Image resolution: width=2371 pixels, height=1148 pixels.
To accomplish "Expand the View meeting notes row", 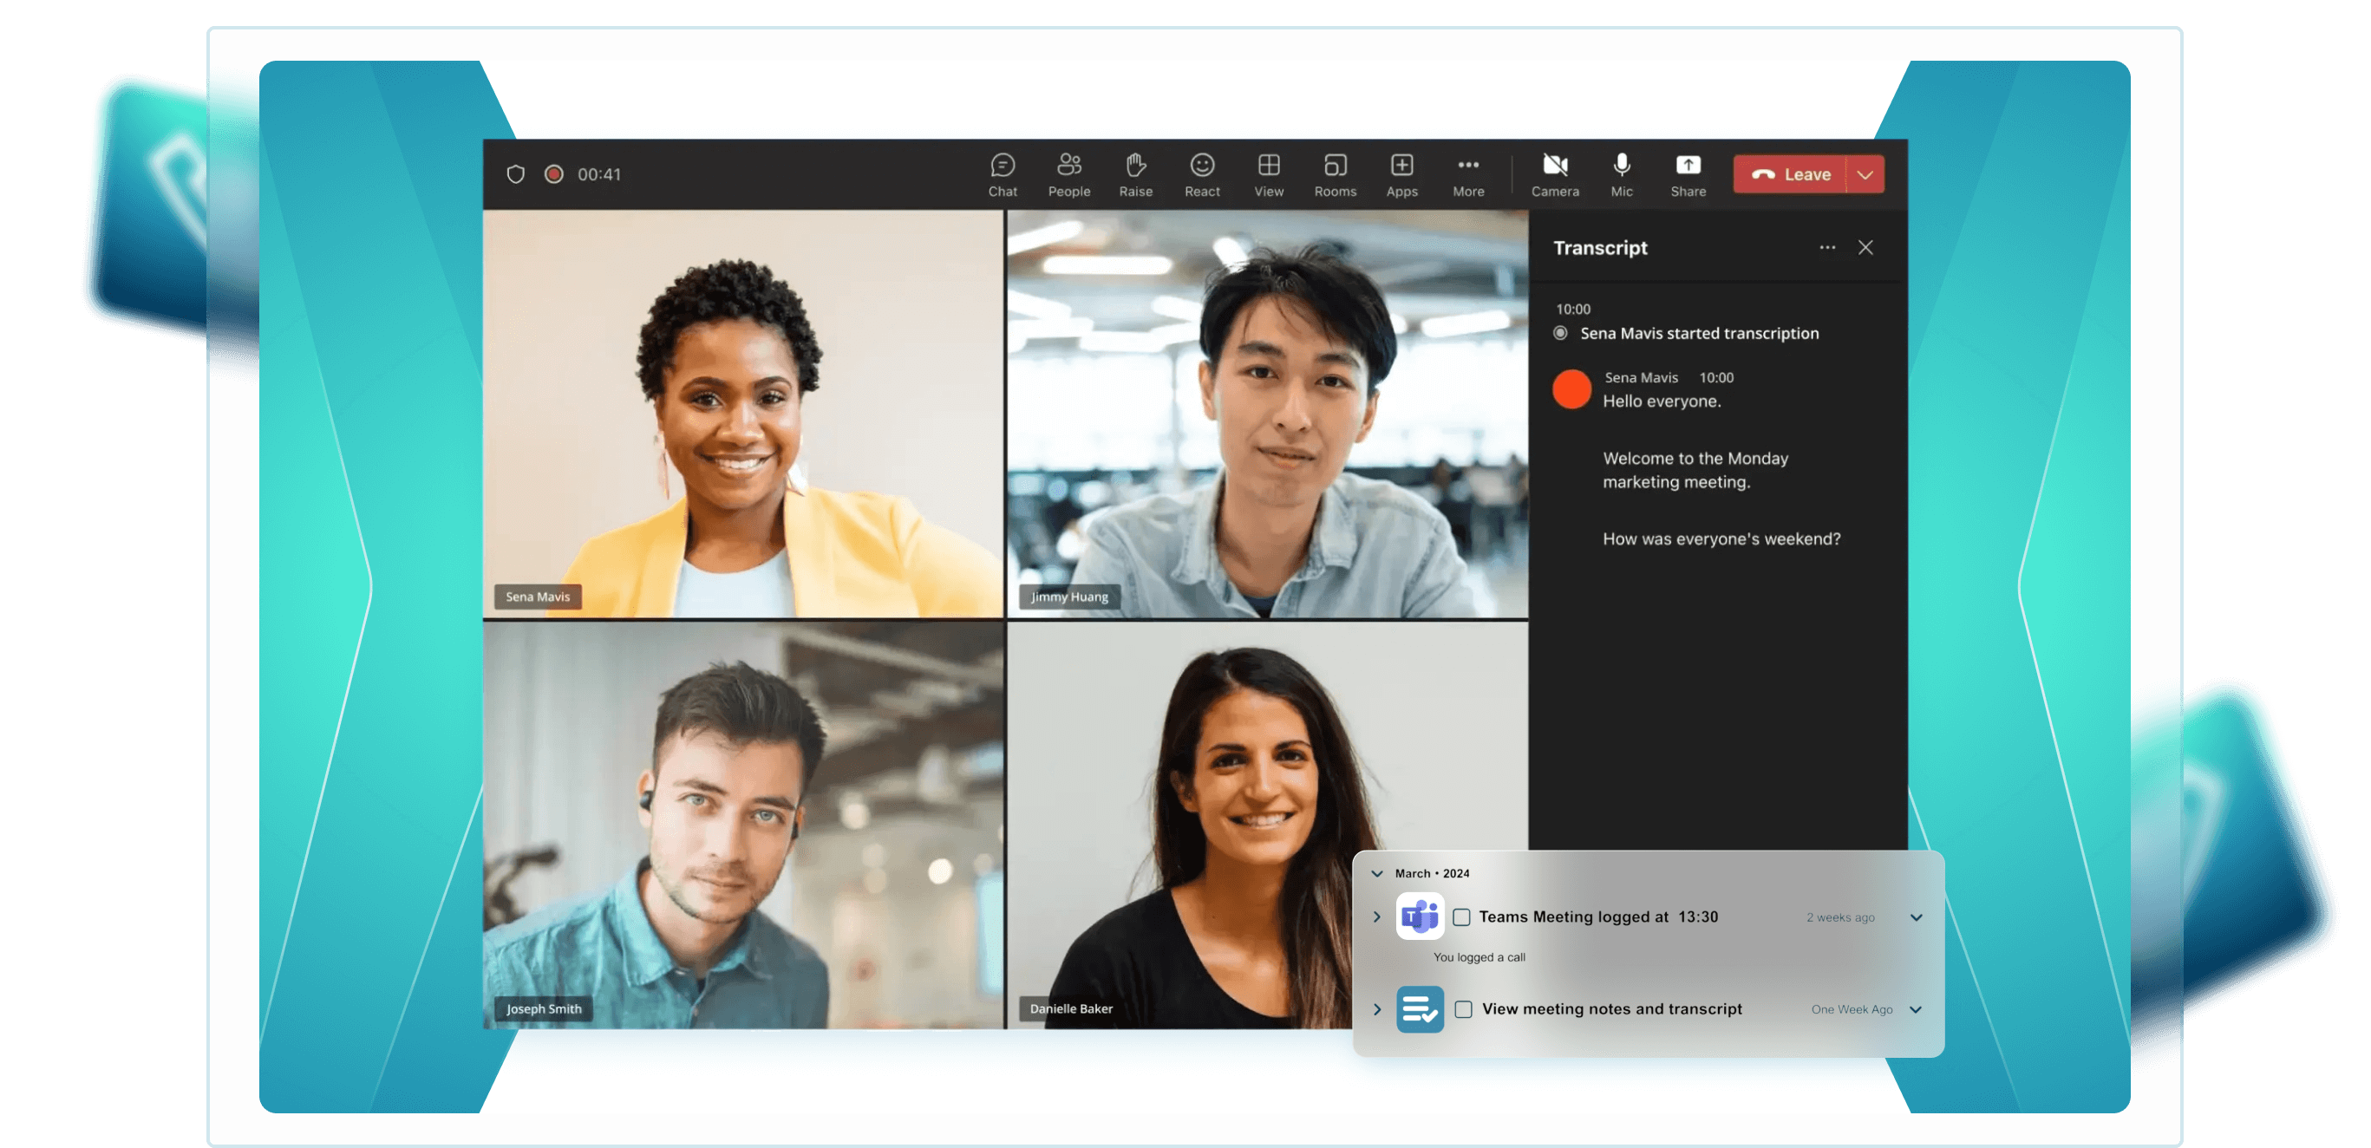I will click(1377, 1009).
